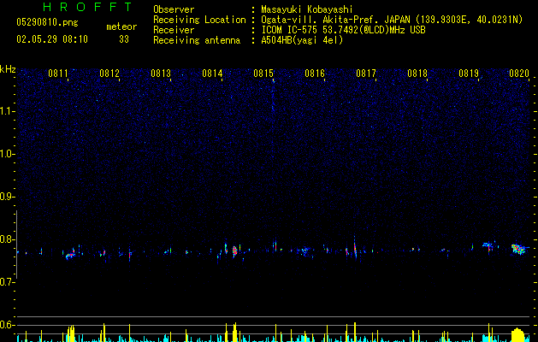Click the 0.6 kHz frequency label
The height and width of the screenshot is (342, 538).
pos(8,325)
